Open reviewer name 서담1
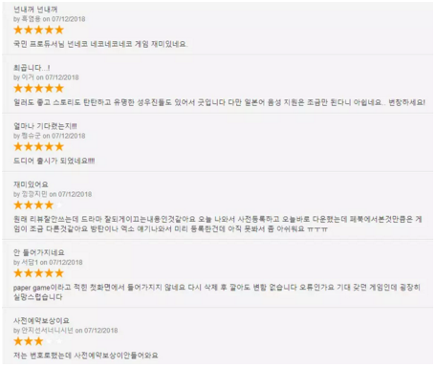Screen dimensions: 435x367 [30, 262]
